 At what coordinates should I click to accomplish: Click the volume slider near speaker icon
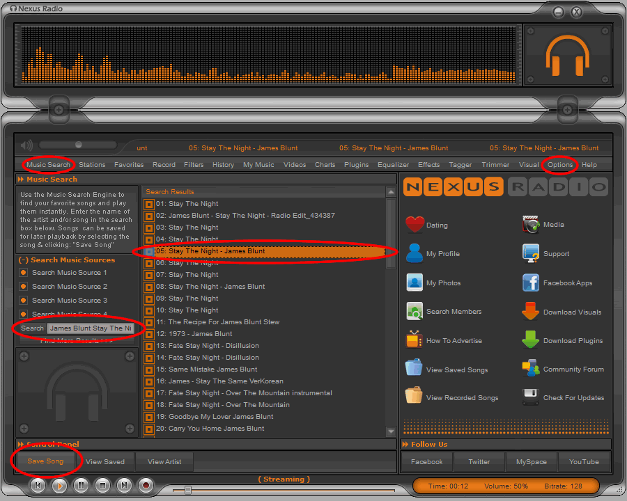pyautogui.click(x=78, y=145)
